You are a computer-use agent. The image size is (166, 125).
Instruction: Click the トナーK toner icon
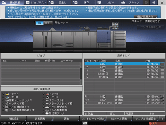[47, 97]
